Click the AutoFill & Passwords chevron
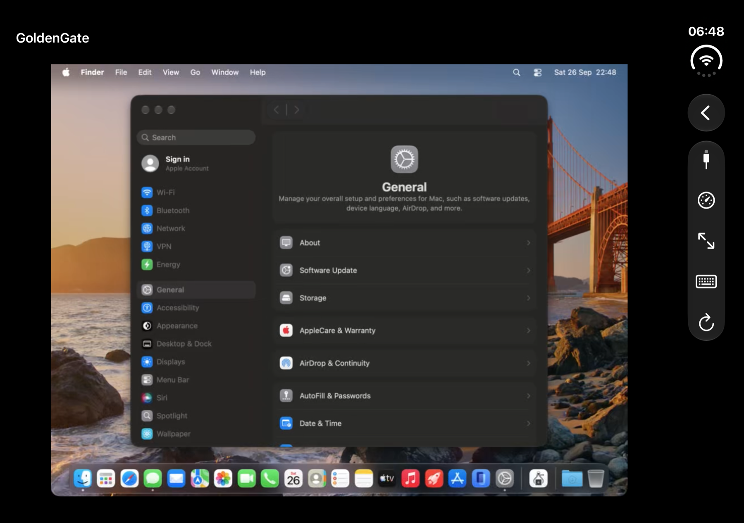 (528, 396)
